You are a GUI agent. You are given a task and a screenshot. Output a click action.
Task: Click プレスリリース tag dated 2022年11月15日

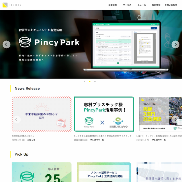pos(97,140)
